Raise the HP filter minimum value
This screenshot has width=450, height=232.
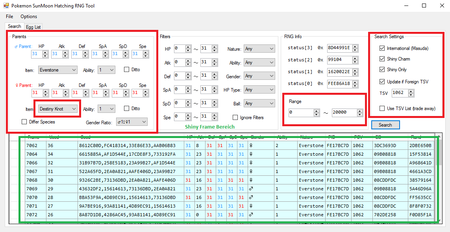coord(188,47)
